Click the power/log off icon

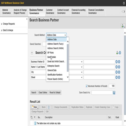(124, 3)
